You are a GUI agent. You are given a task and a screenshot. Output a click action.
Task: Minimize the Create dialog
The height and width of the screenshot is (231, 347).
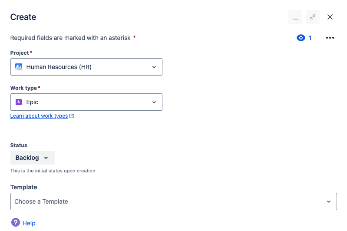click(x=295, y=17)
